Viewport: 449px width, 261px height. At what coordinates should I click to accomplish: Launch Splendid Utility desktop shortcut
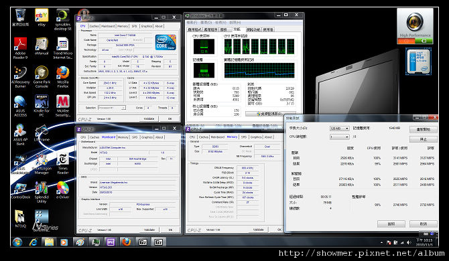click(x=42, y=192)
